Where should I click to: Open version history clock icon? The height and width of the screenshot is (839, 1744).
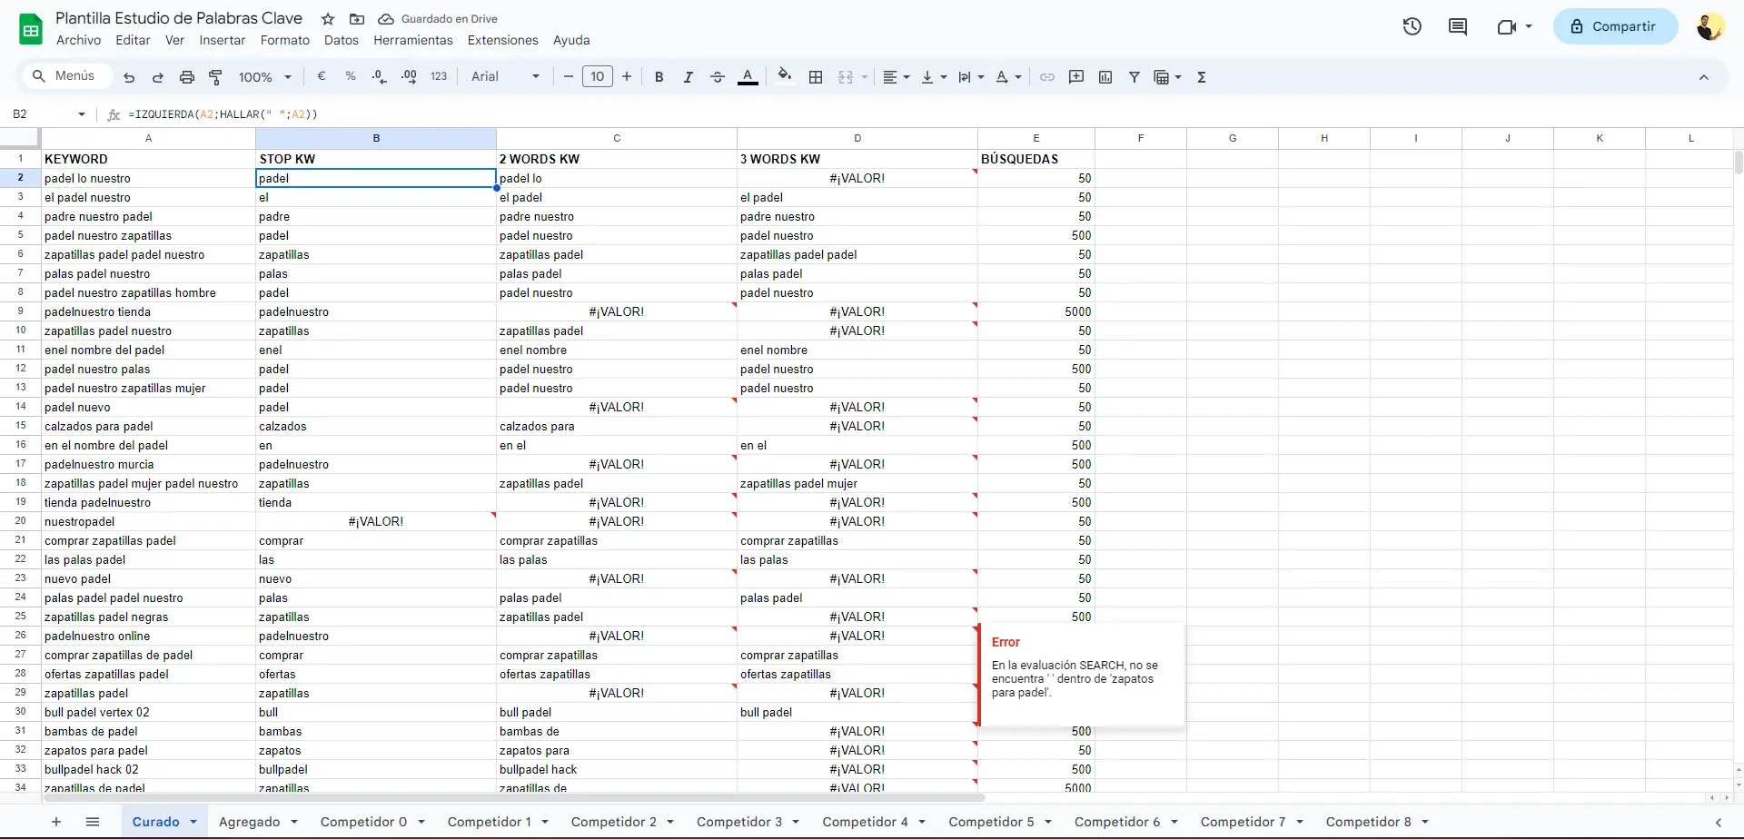coord(1412,26)
